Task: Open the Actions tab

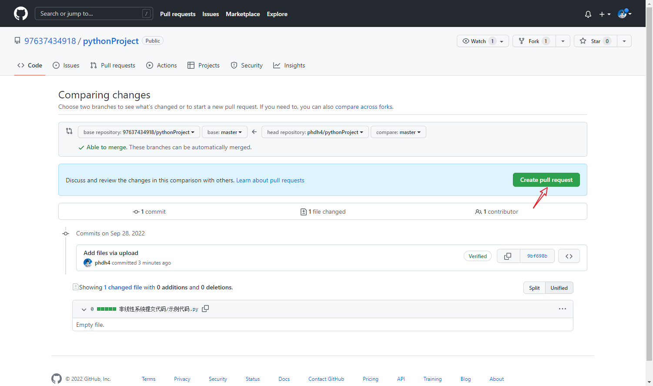Action: 161,65
